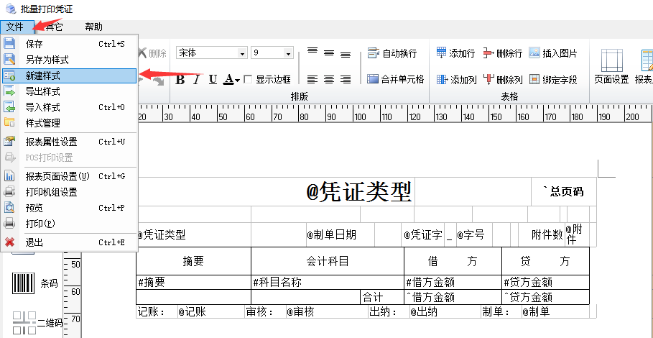Expand the font color dropdown arrow
653x338 pixels.
tap(238, 80)
